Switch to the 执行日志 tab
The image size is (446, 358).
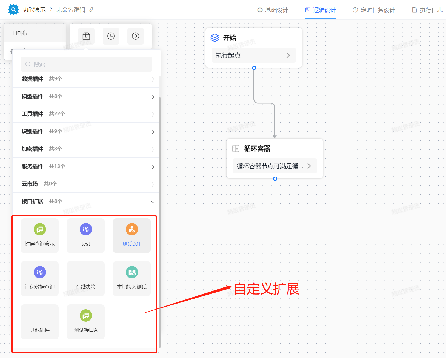pos(427,10)
